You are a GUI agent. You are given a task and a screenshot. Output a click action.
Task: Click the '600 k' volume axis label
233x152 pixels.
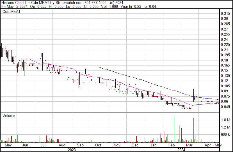pos(226,134)
